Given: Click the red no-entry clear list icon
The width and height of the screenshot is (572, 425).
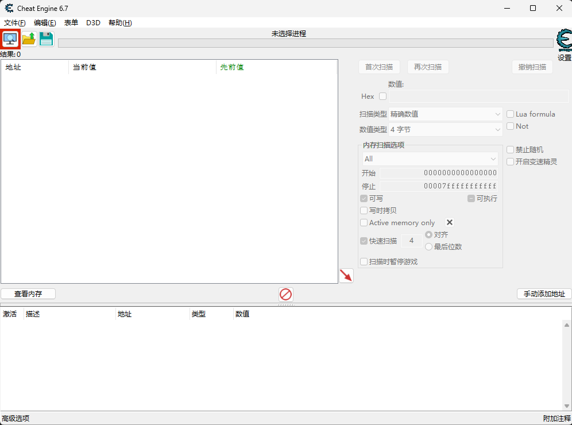Looking at the screenshot, I should [285, 295].
